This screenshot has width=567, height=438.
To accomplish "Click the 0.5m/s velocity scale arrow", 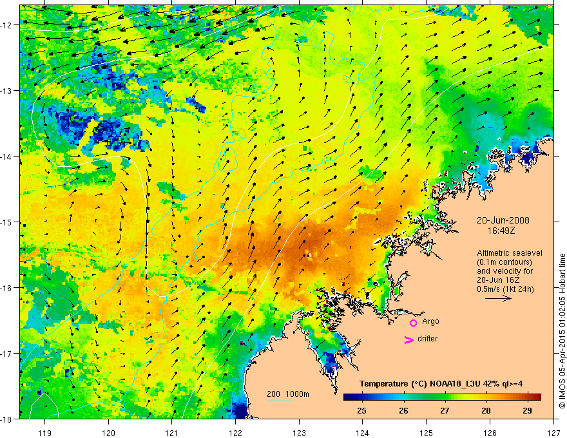I will 498,298.
